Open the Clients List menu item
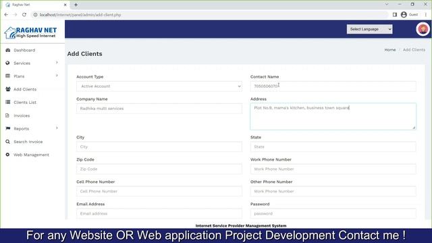 tap(25, 102)
